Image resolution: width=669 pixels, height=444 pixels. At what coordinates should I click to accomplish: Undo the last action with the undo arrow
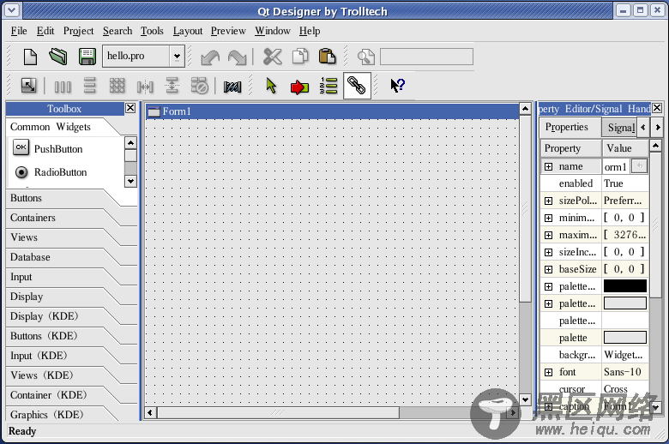[x=210, y=57]
